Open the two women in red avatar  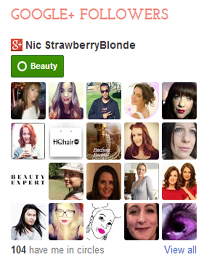pyautogui.click(x=179, y=181)
